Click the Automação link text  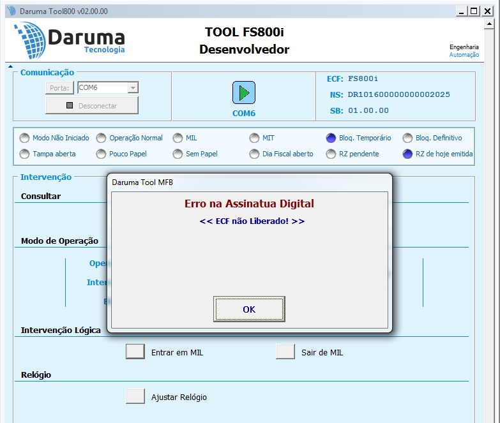[464, 55]
